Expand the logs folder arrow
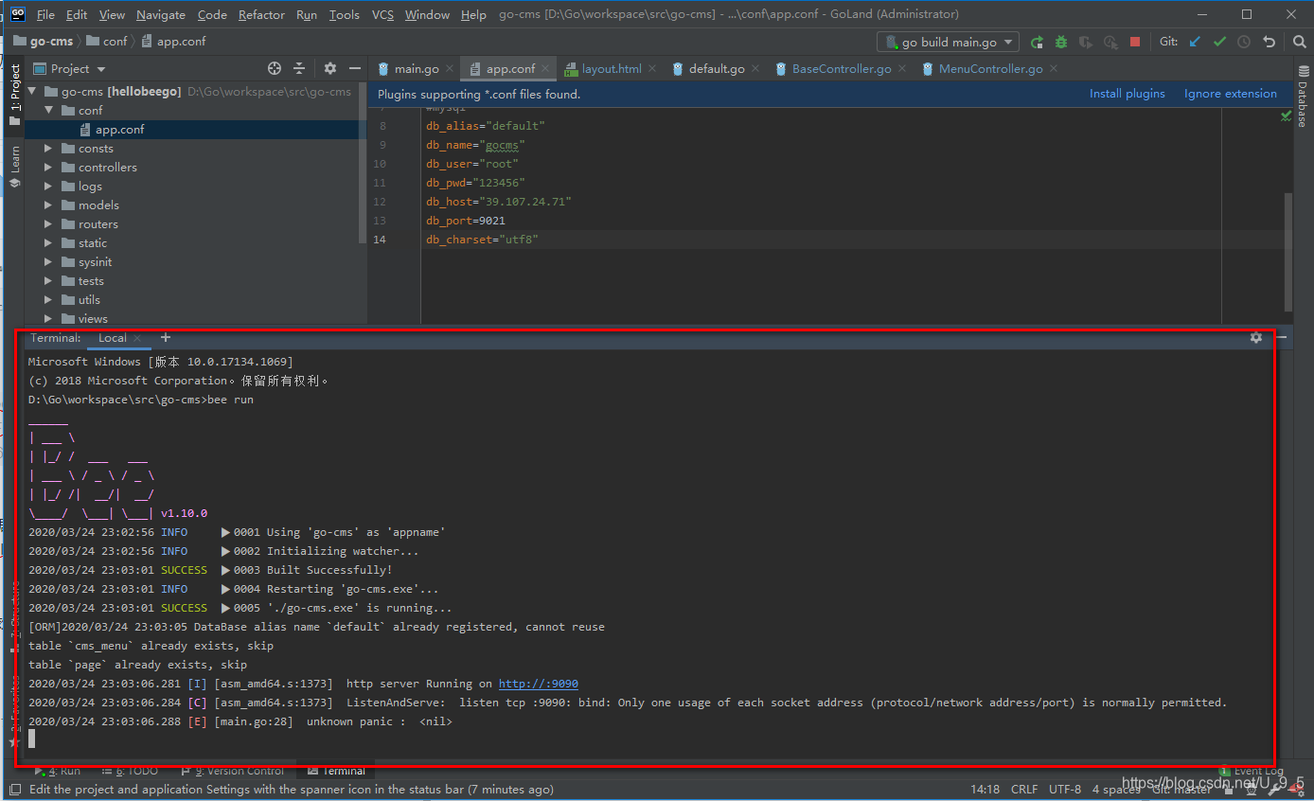 [49, 186]
